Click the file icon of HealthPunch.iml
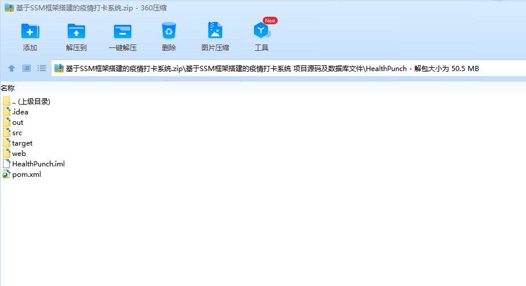Screen dimensions: 526x286 click(7, 164)
